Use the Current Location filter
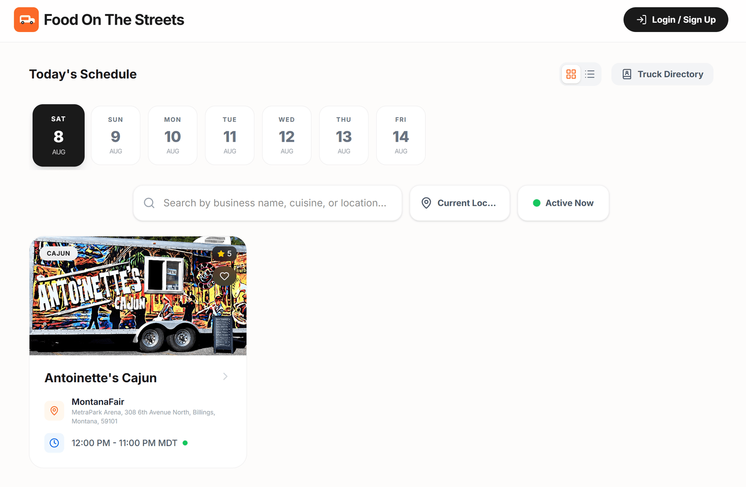 pyautogui.click(x=460, y=203)
